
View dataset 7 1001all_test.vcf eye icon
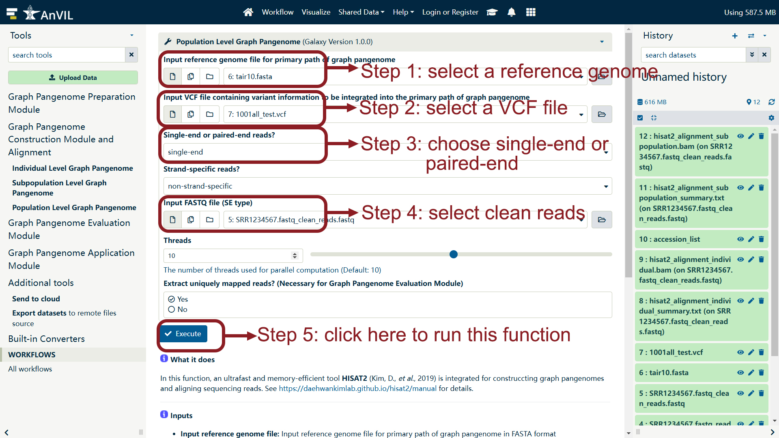pos(740,352)
